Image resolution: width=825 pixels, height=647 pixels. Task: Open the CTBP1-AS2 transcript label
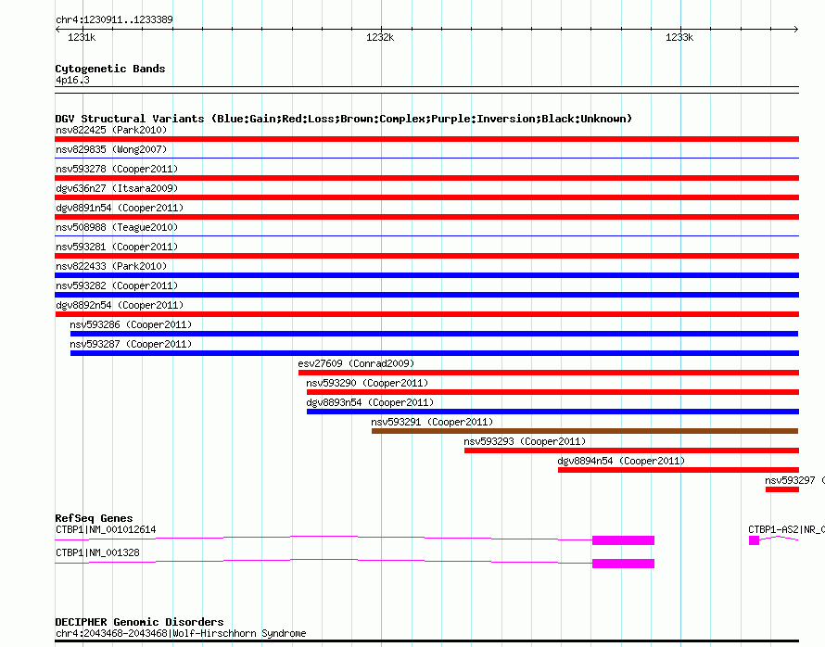[786, 529]
